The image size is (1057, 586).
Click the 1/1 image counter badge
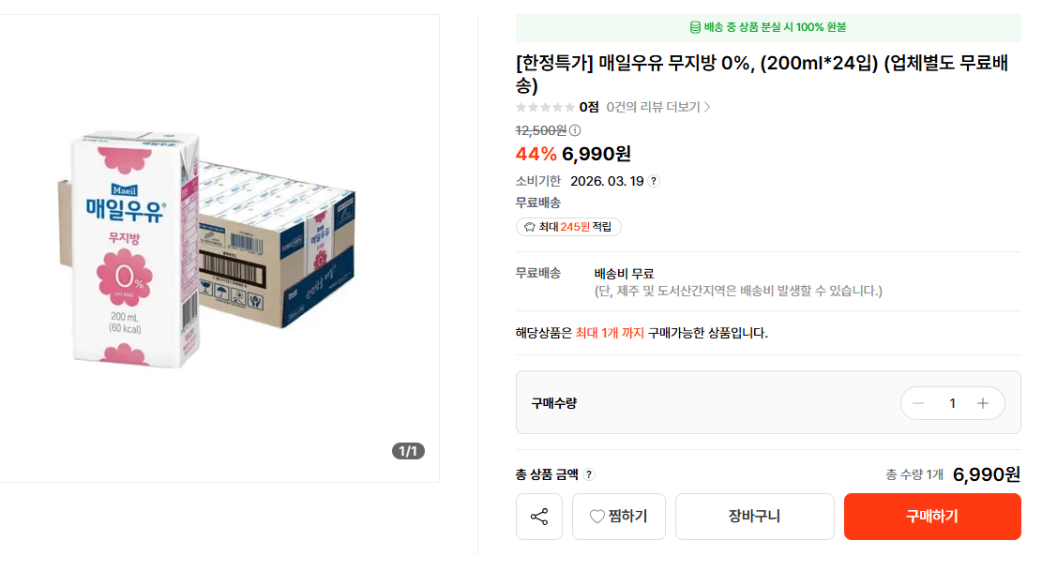pos(408,452)
